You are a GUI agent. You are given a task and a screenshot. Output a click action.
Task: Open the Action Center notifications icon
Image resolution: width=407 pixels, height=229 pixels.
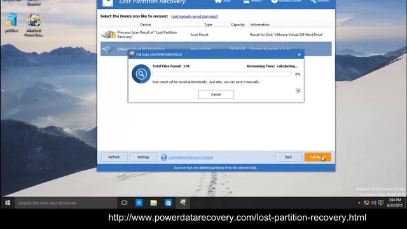(x=381, y=203)
